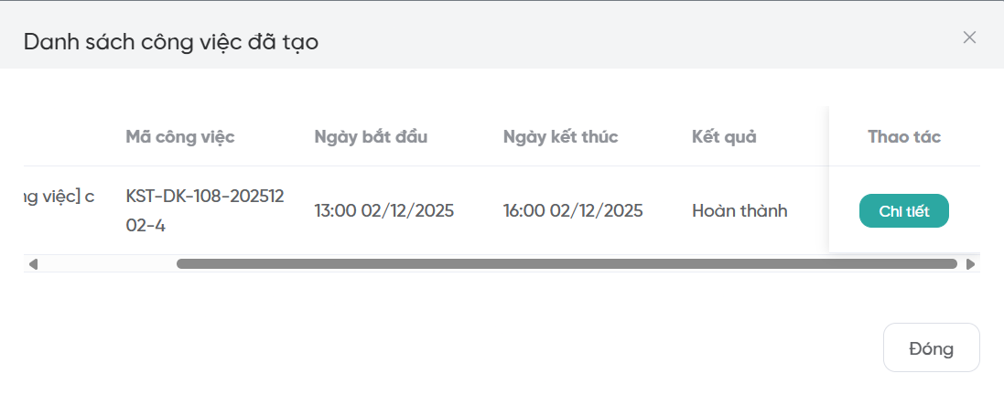Click the start time 13:00 02/12/2025 cell
Image resolution: width=1004 pixels, height=395 pixels.
pyautogui.click(x=383, y=211)
